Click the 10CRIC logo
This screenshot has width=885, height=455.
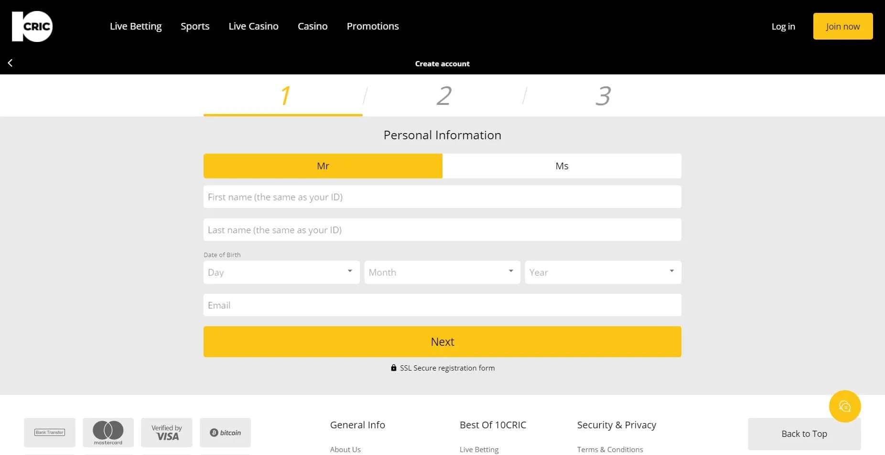pos(32,27)
